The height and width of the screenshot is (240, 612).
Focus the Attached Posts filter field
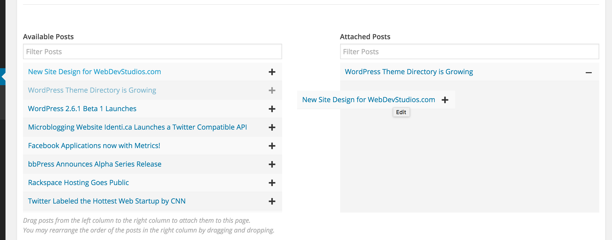point(469,51)
